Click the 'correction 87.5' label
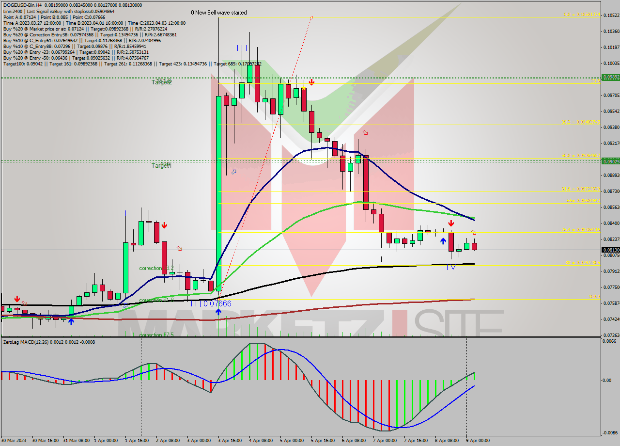Image resolution: width=620 pixels, height=446 pixels. [156, 335]
